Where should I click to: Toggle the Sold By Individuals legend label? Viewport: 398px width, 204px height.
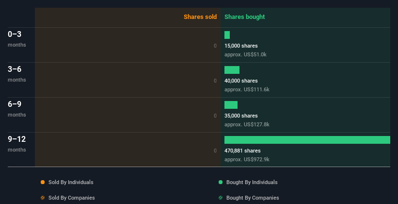(71, 182)
